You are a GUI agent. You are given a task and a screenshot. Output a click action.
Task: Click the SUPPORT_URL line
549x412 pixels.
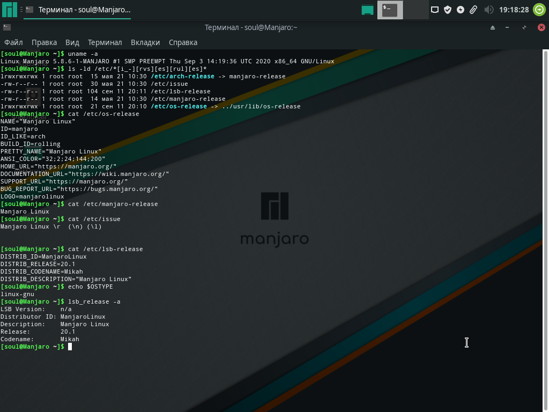pos(64,181)
